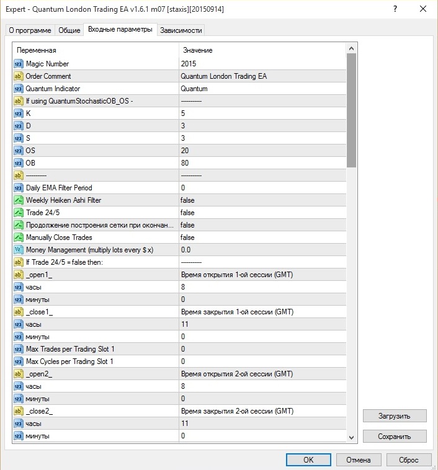Click the scroll down arrow of parameter list
Image resolution: width=438 pixels, height=470 pixels.
(x=352, y=438)
